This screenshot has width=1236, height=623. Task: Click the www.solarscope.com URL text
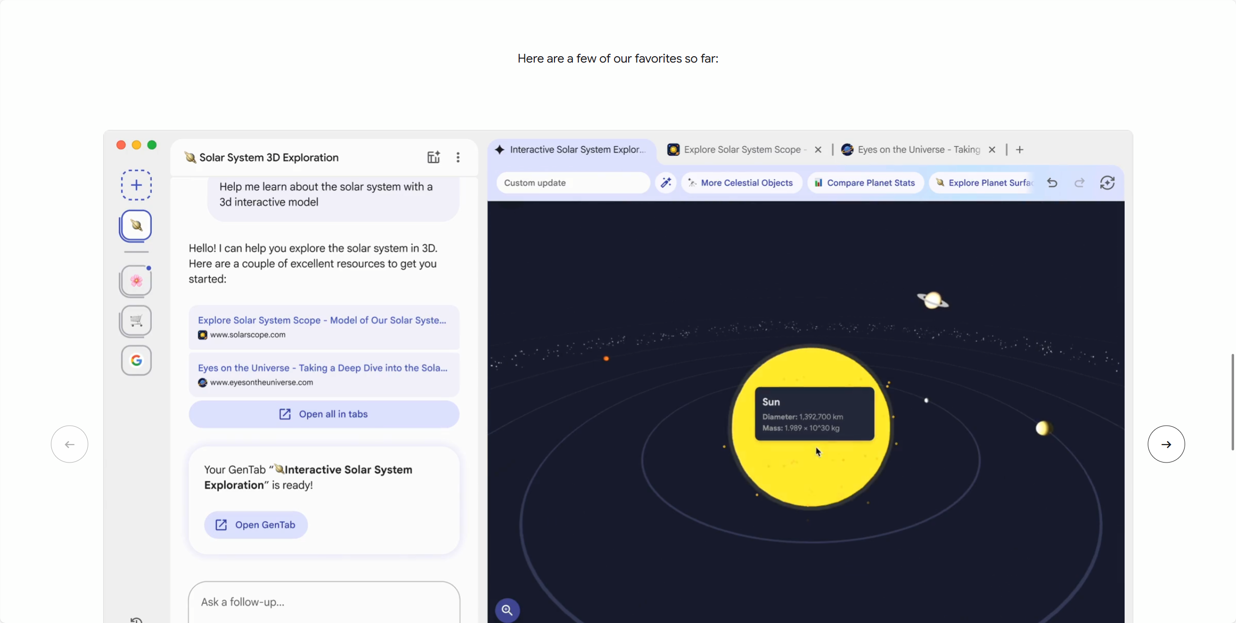click(x=248, y=335)
